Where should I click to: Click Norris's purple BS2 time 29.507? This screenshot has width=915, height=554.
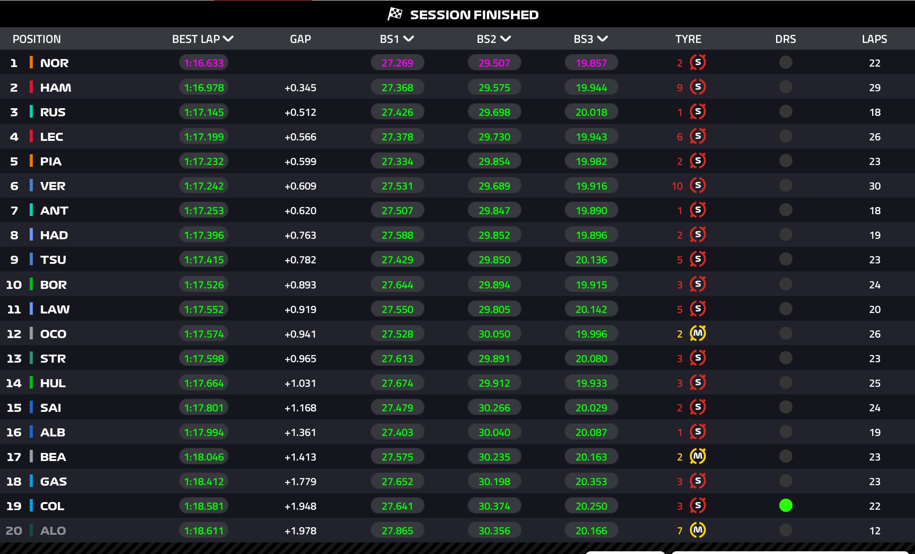click(494, 63)
